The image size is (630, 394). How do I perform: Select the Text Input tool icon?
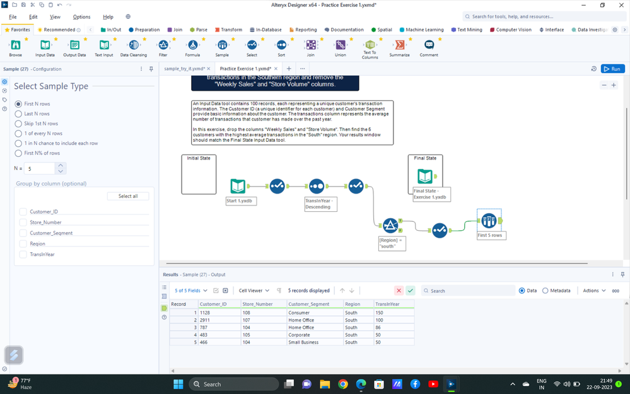104,45
